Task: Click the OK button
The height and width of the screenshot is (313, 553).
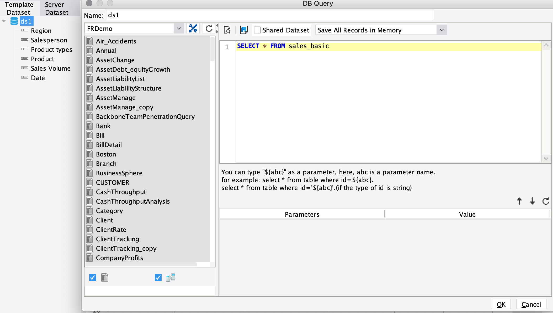Action: click(x=501, y=304)
